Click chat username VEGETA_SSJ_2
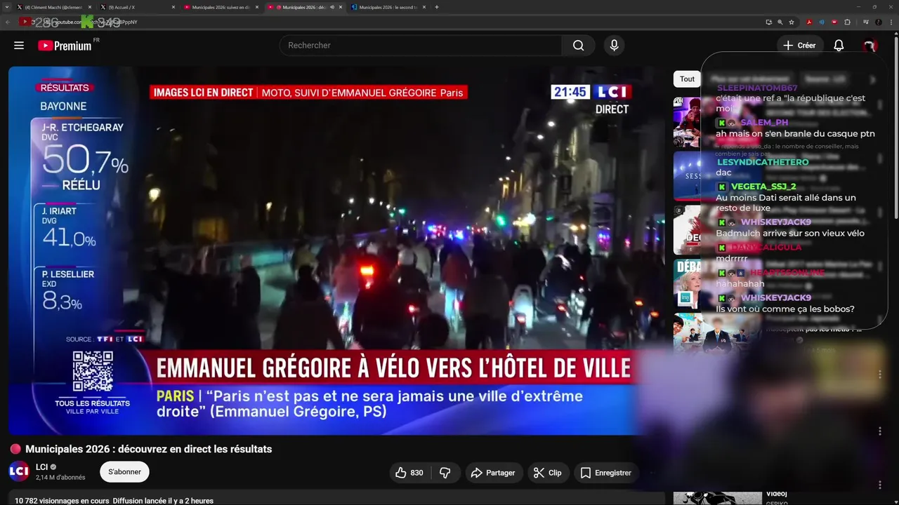 pyautogui.click(x=763, y=187)
